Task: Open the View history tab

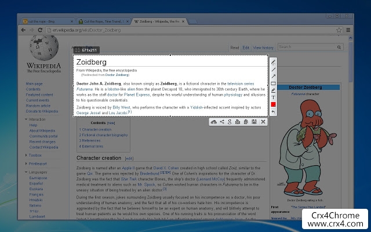Action: tap(263, 48)
